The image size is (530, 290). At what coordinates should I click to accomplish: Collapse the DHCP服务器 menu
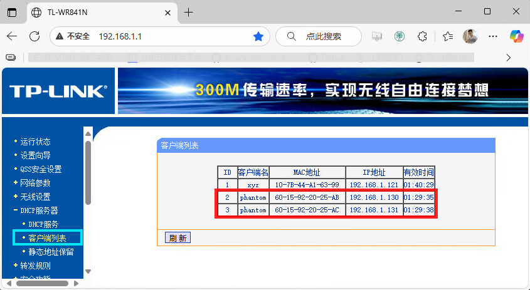point(40,210)
